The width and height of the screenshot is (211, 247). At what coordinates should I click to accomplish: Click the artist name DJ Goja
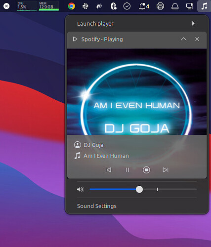click(x=93, y=145)
